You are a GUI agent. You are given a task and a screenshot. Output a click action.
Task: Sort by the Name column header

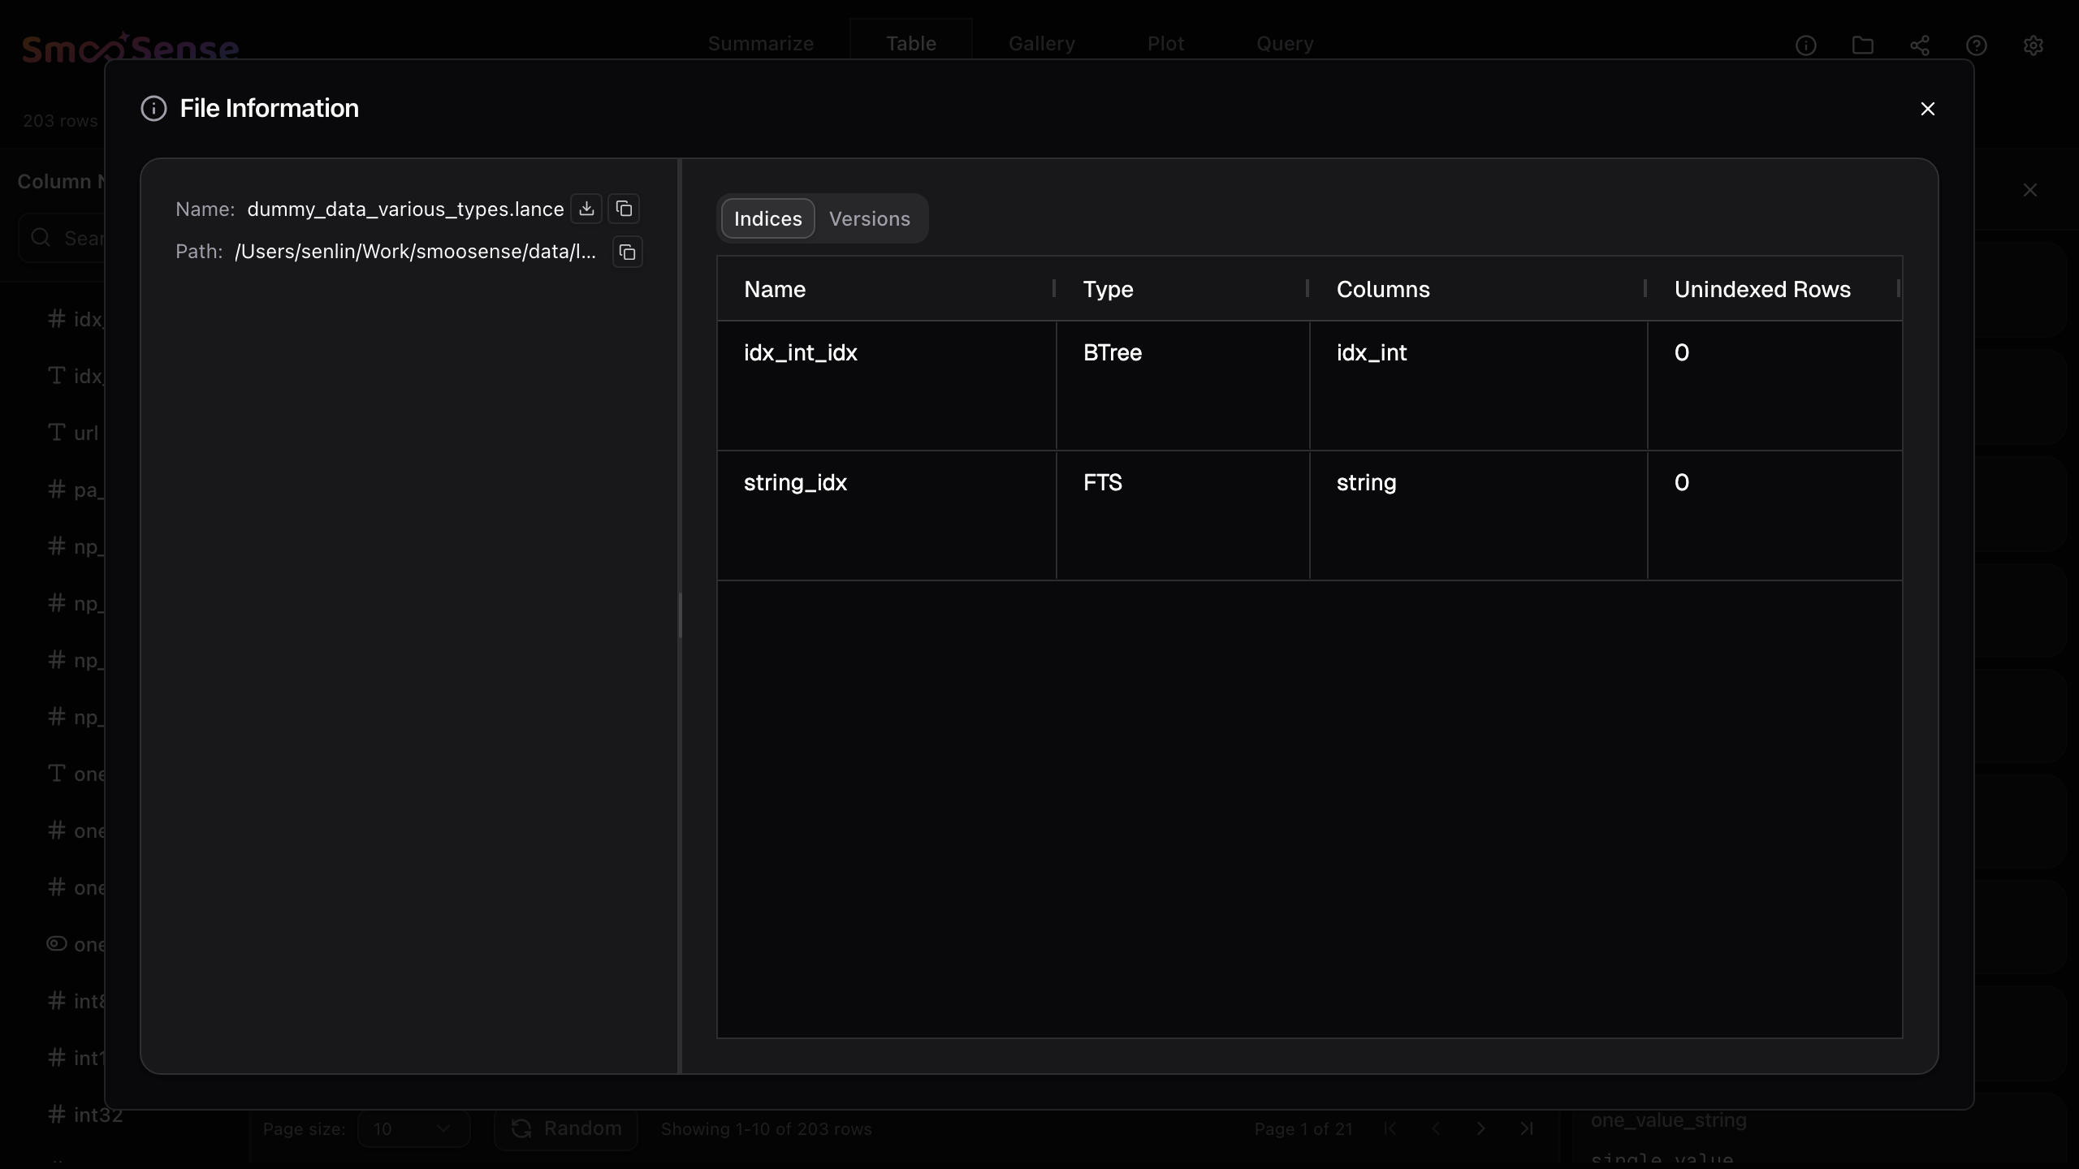tap(775, 289)
